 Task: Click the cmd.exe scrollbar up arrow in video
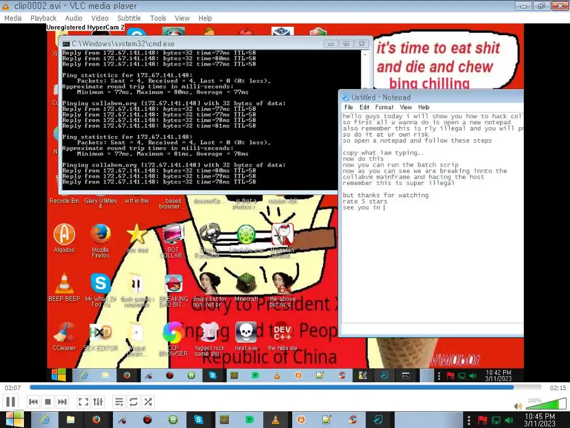[x=365, y=54]
